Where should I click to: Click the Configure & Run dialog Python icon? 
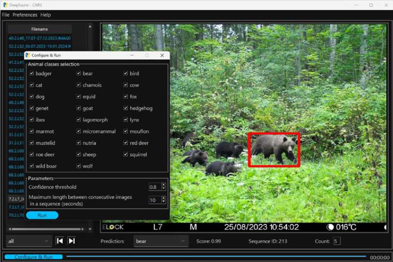pyautogui.click(x=27, y=55)
